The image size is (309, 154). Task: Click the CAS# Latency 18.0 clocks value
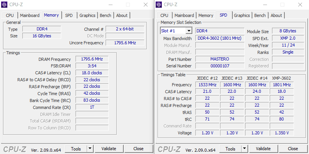tap(92, 73)
